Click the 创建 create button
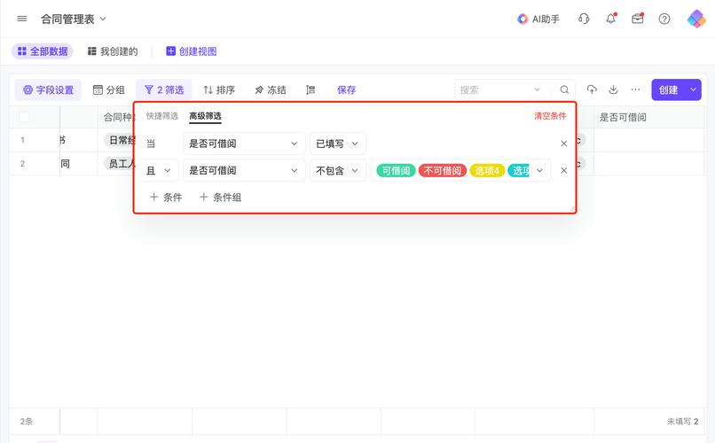Image resolution: width=715 pixels, height=443 pixels. pos(669,89)
